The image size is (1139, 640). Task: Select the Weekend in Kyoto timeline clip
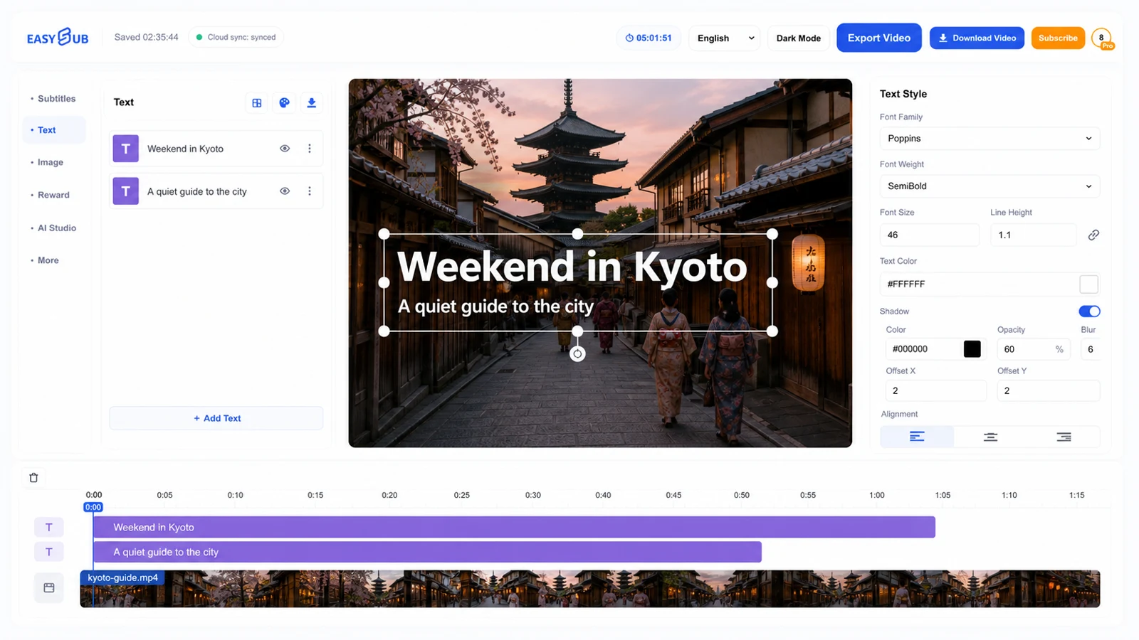[x=514, y=527]
